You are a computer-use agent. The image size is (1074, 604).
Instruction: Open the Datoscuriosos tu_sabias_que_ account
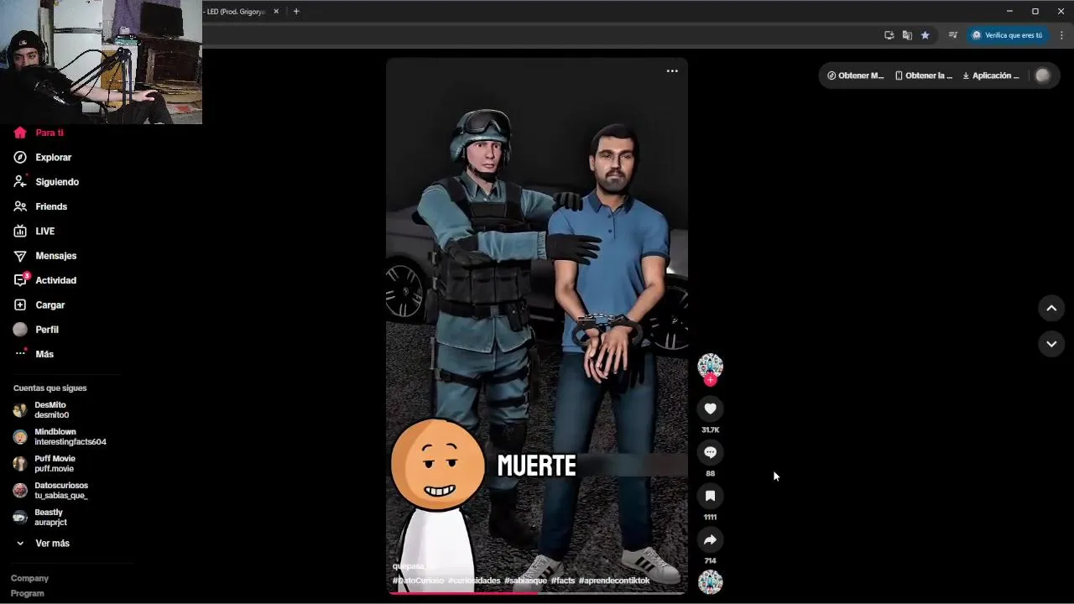click(50, 491)
